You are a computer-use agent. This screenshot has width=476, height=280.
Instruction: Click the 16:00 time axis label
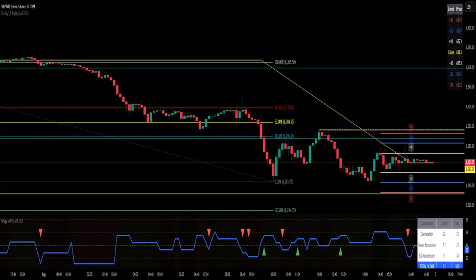[411, 274]
